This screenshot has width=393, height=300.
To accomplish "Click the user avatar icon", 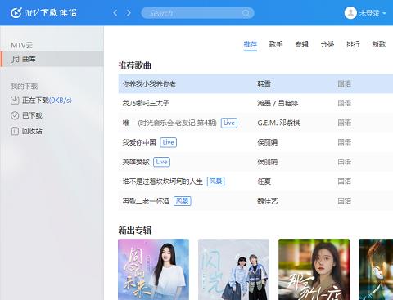I will [350, 13].
